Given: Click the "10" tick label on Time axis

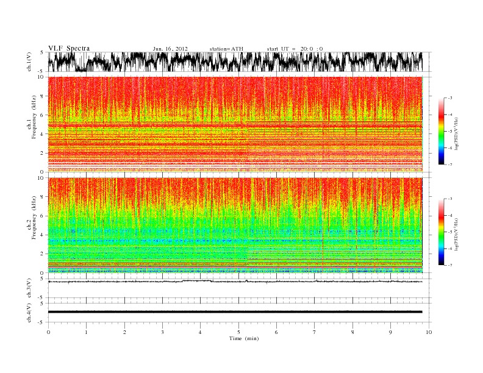Looking at the screenshot, I should pos(429,332).
